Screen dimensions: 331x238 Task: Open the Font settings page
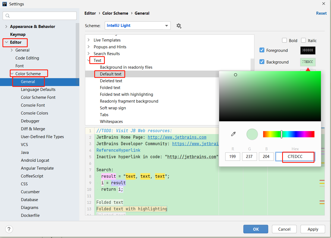pyautogui.click(x=20, y=66)
